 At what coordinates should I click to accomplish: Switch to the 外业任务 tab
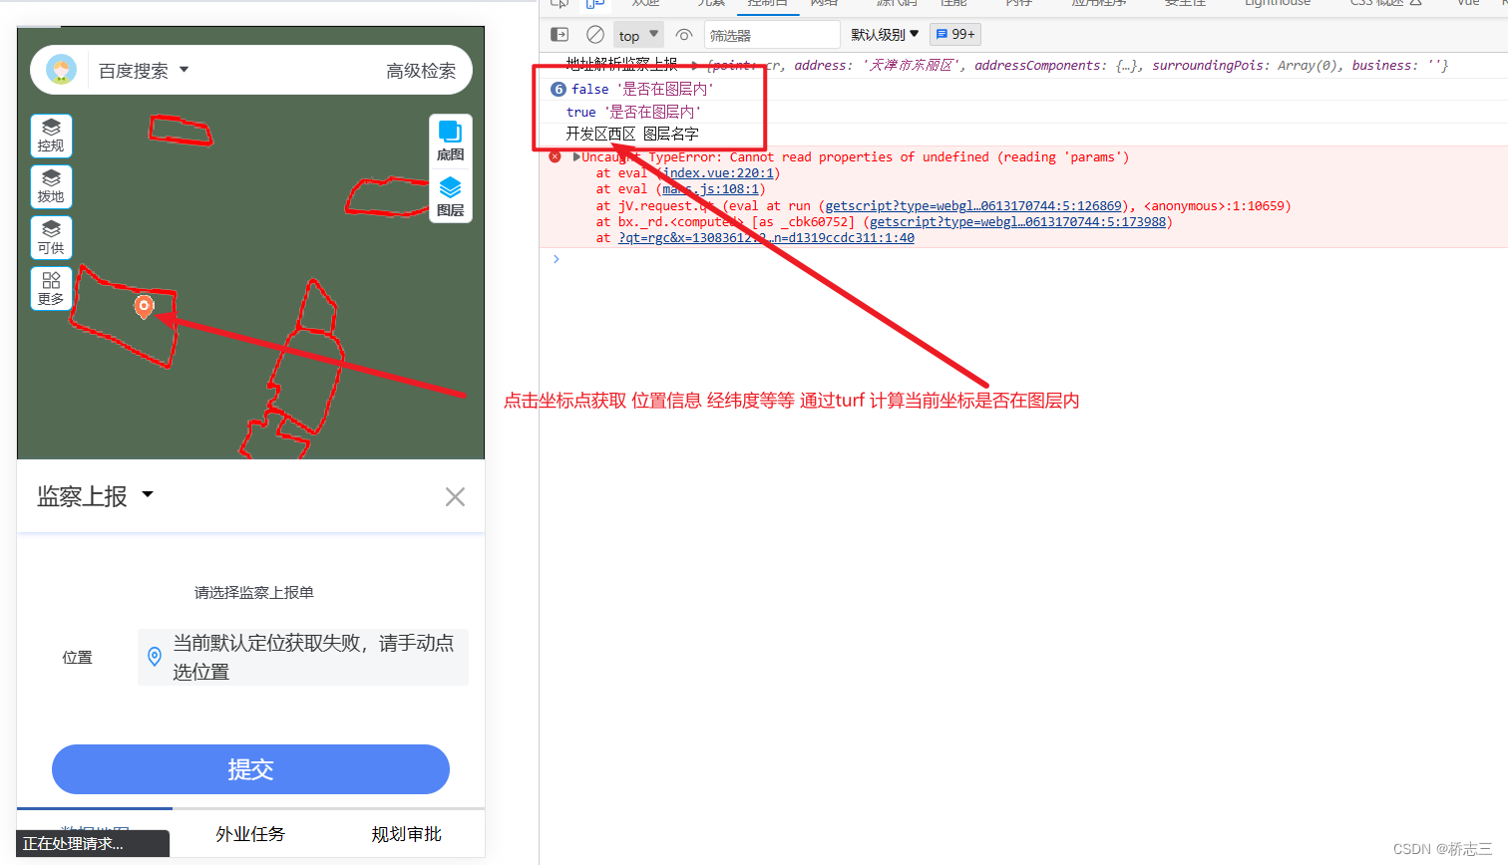point(250,834)
